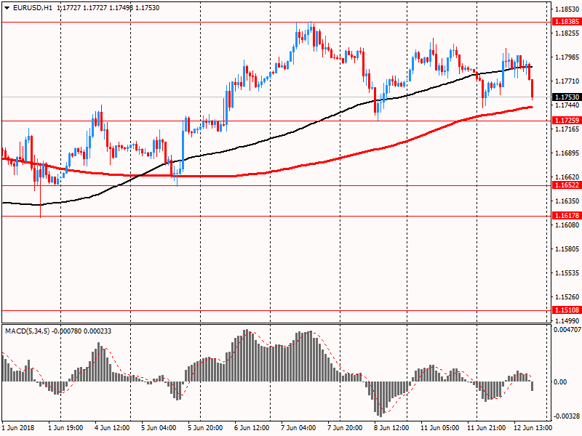
Task: Select the OHLC values 1.17727 1.17727 1.17498 1.17530
Action: click(x=108, y=8)
